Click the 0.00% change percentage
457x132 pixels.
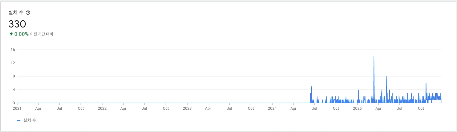click(21, 34)
